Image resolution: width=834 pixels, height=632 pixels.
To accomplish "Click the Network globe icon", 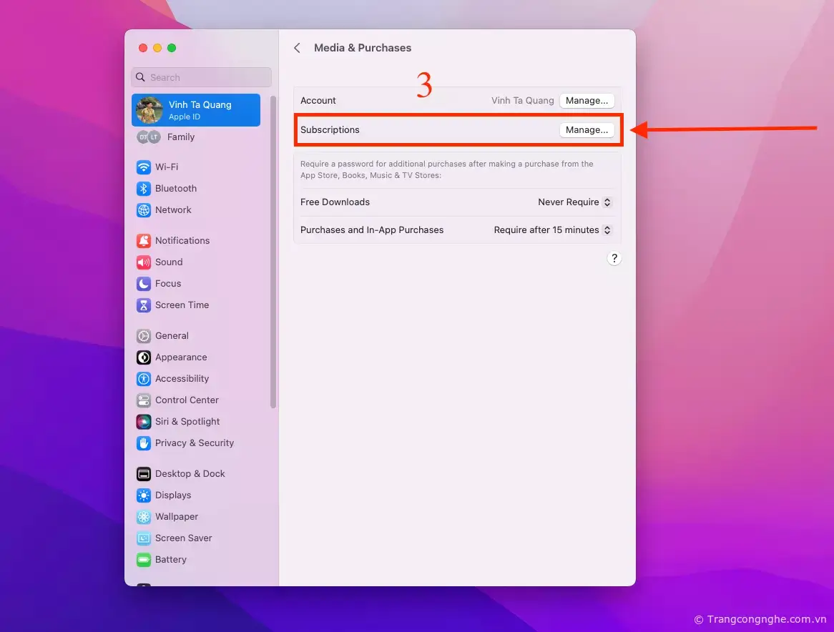I will [x=144, y=210].
